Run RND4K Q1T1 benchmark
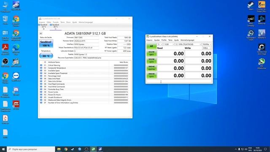This screenshot has height=152, width=270. [151, 75]
